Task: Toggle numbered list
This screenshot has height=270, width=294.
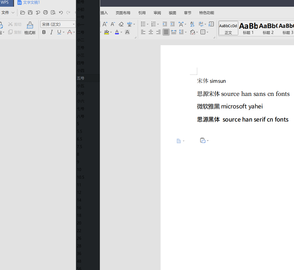Action: click(x=154, y=24)
